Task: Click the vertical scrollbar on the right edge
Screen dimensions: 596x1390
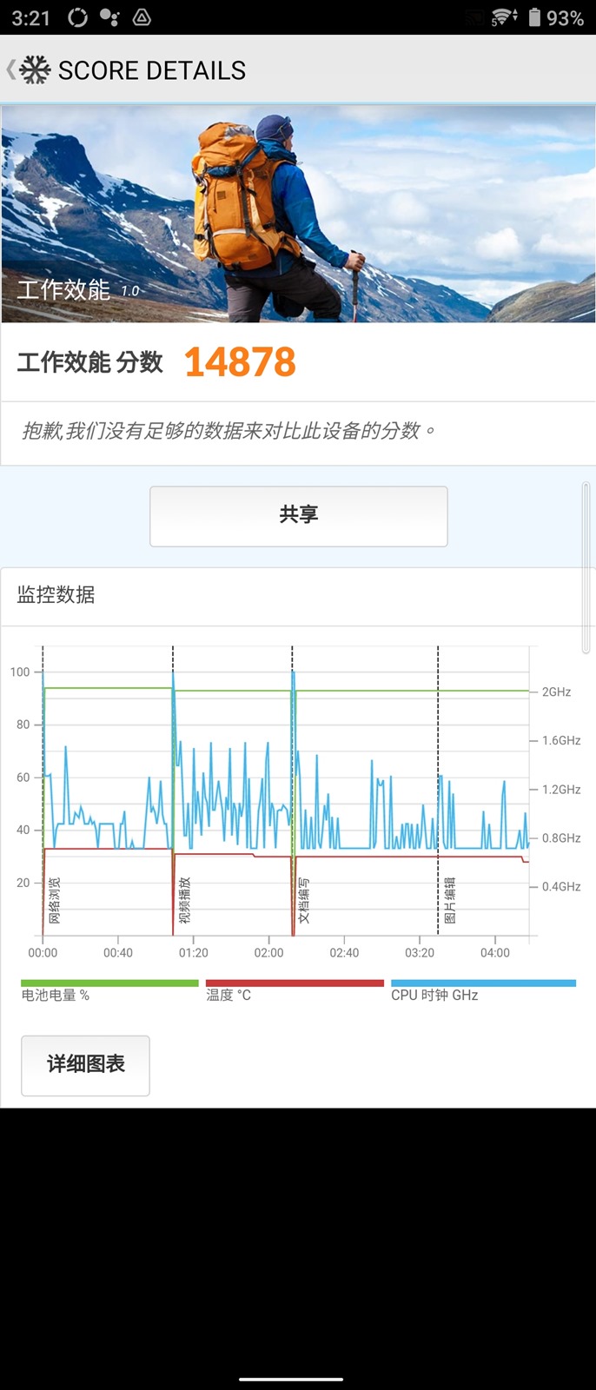Action: pos(586,566)
